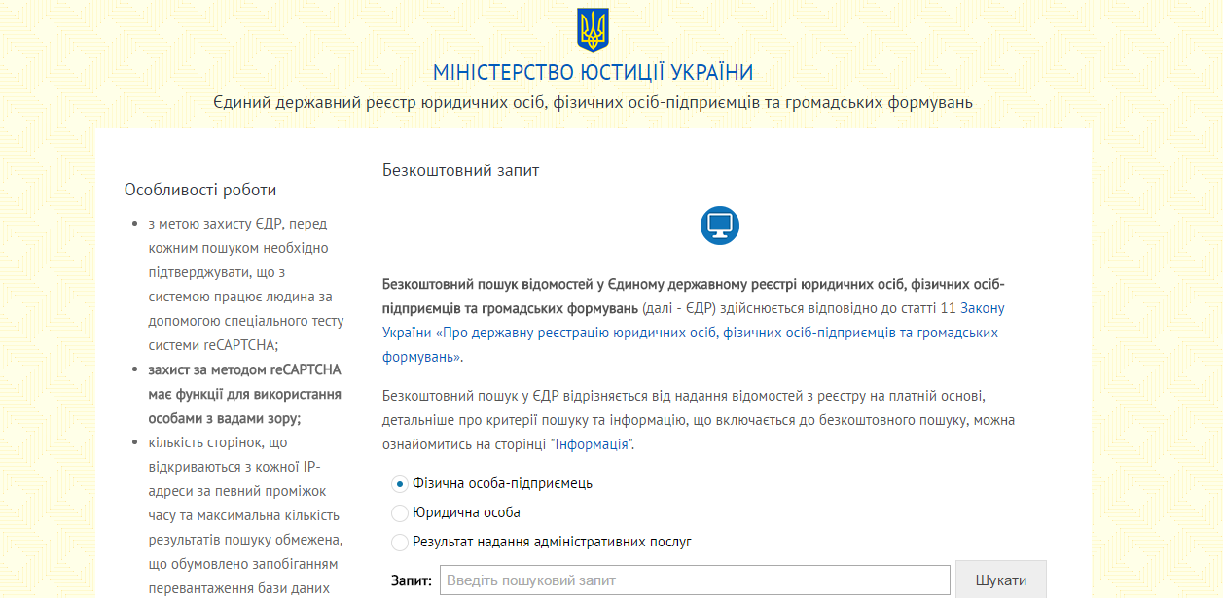Click the bullet starting кількість сторінок, що

click(x=244, y=515)
